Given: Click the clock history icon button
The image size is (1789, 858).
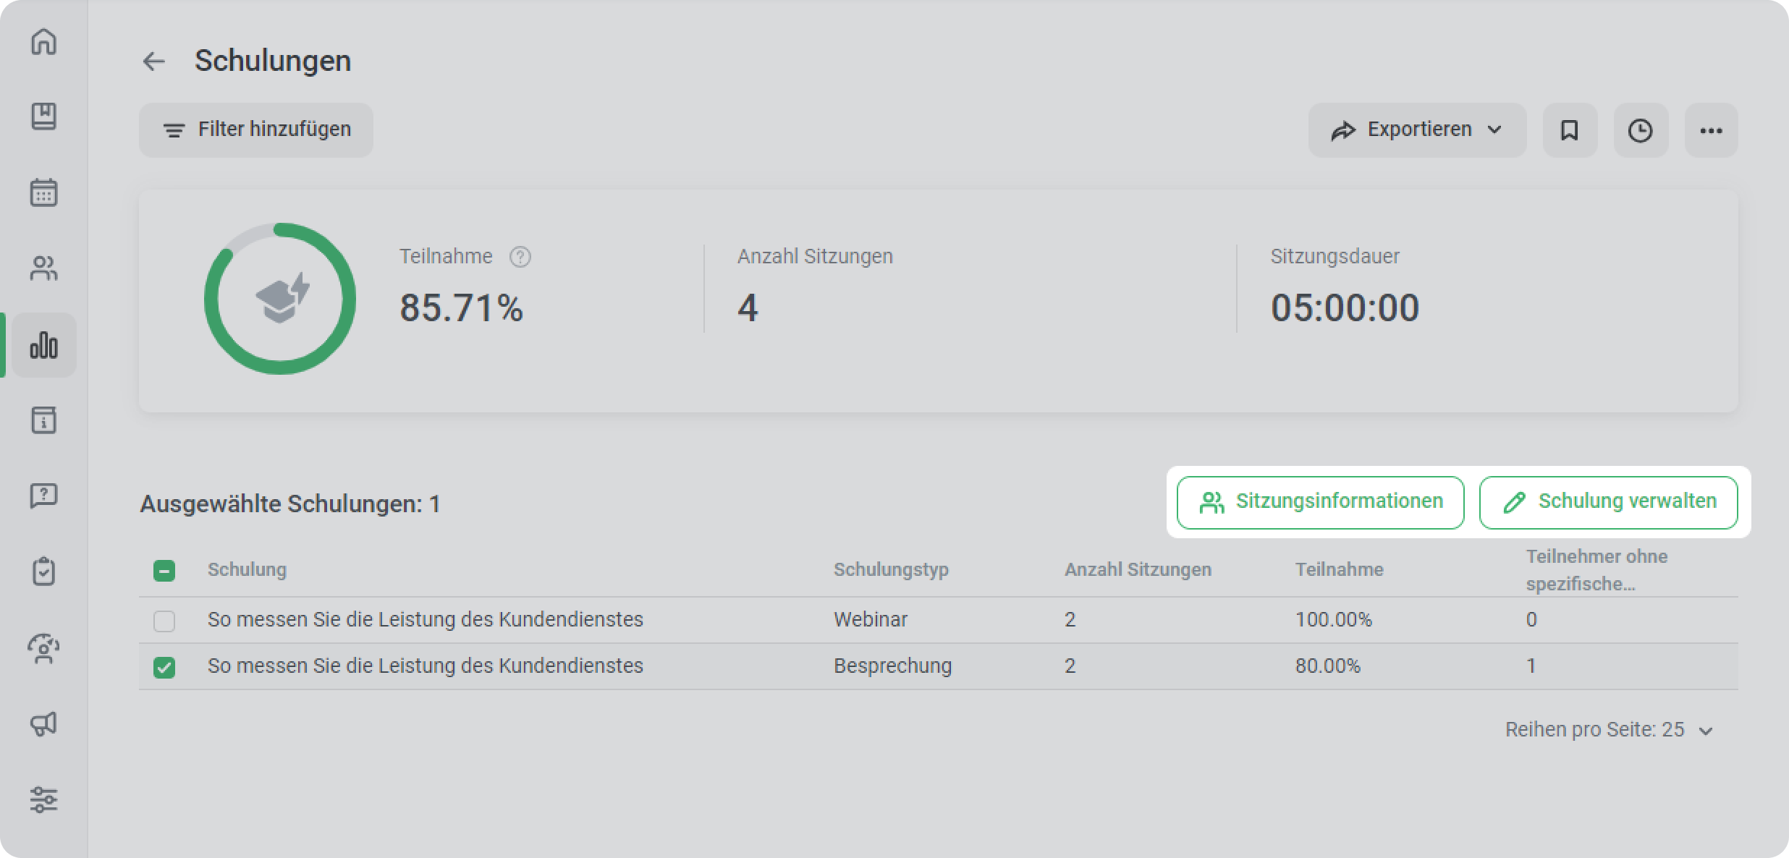Looking at the screenshot, I should [1641, 130].
